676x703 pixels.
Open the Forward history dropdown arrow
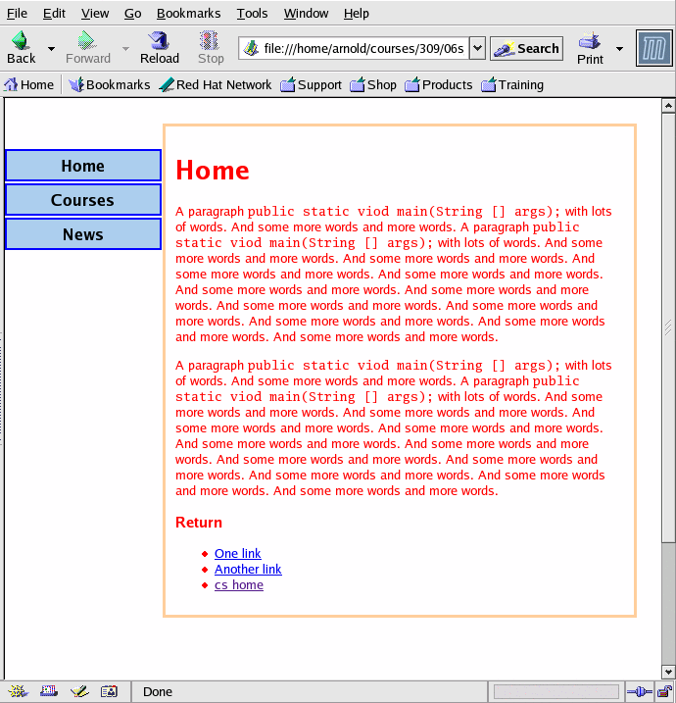coord(125,48)
